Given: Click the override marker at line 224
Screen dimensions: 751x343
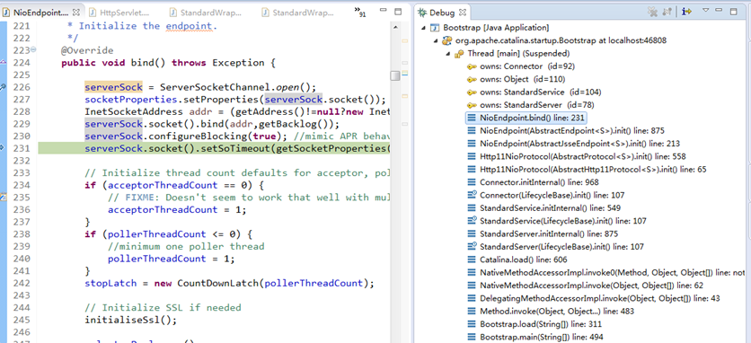Looking at the screenshot, I should click(x=3, y=62).
